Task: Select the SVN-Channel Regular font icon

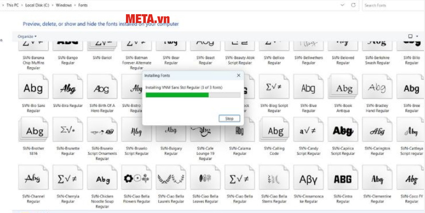Action: (34, 177)
